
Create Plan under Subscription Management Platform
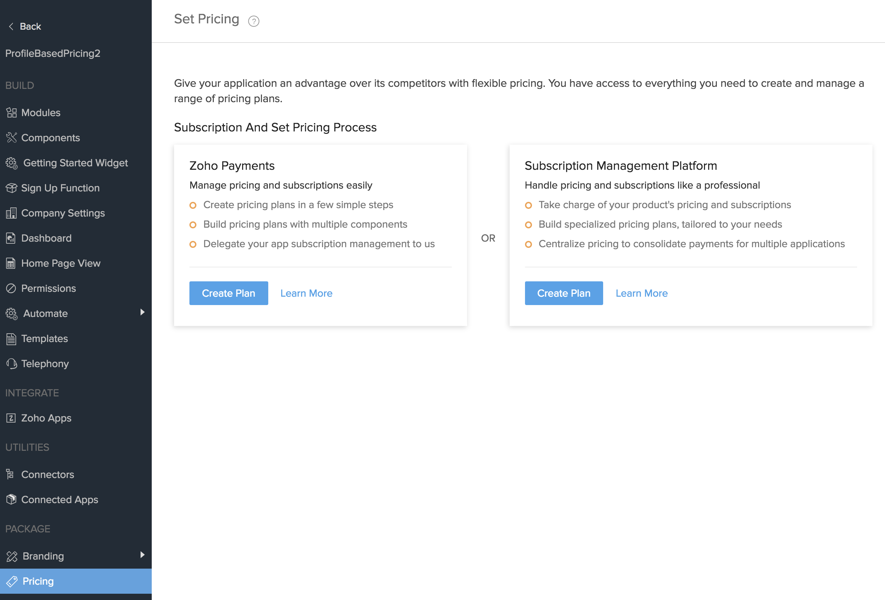pos(564,293)
